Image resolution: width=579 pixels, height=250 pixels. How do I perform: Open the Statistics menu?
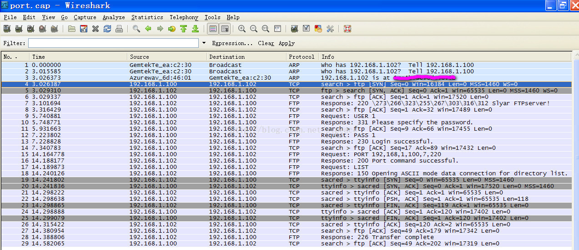(147, 17)
